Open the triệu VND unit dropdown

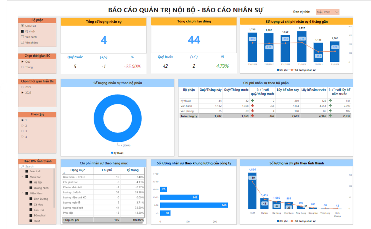coord(327,12)
